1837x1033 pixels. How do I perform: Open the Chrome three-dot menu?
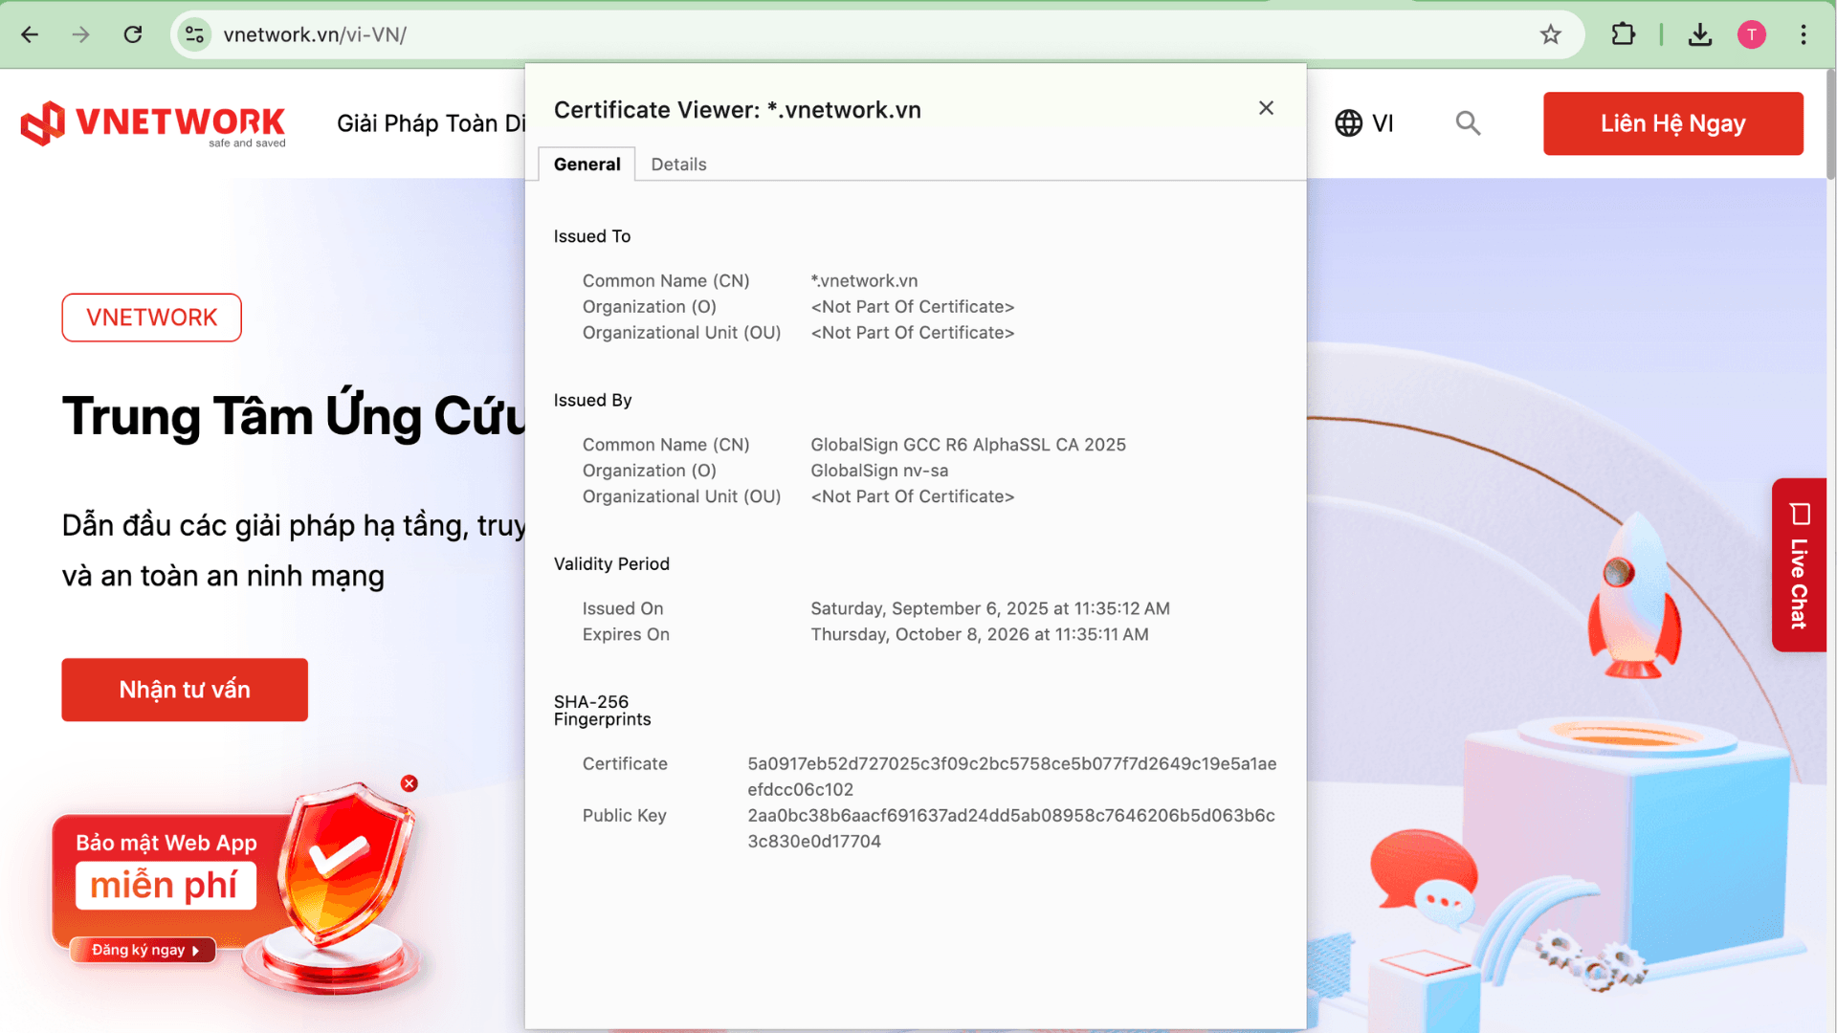pyautogui.click(x=1804, y=35)
